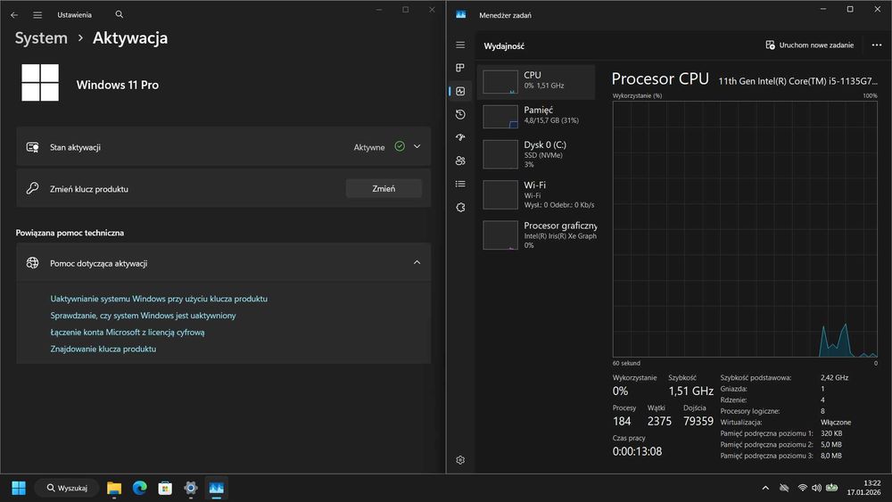The image size is (892, 502).
Task: Open App history icon in Task Manager sidebar
Action: pyautogui.click(x=460, y=114)
